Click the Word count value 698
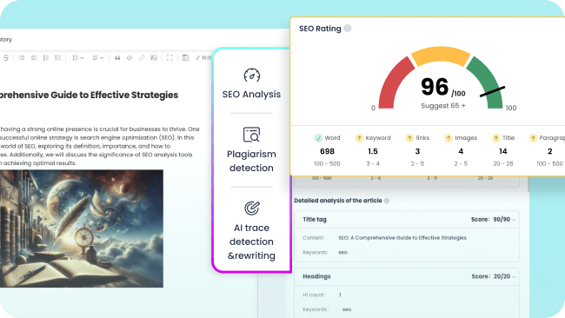 point(327,151)
